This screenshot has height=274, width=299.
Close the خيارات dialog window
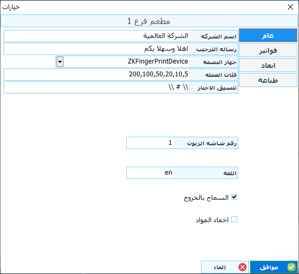[x=290, y=7]
